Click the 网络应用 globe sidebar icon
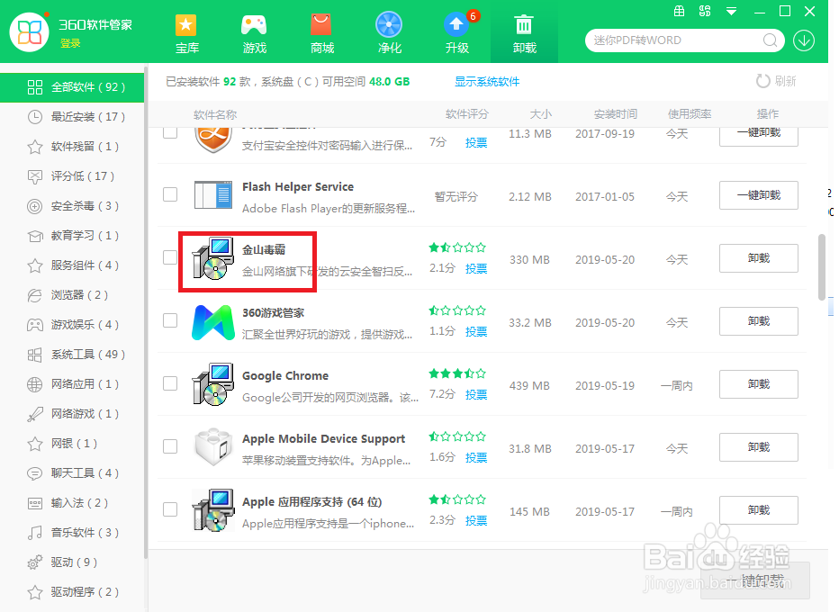The width and height of the screenshot is (839, 612). (x=35, y=384)
